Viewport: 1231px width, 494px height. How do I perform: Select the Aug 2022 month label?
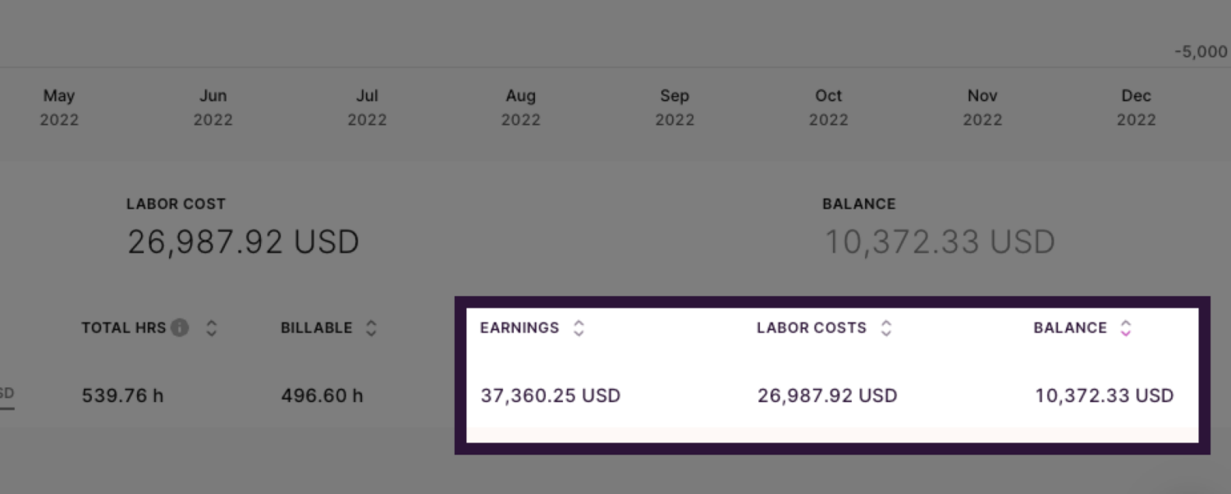pos(520,107)
